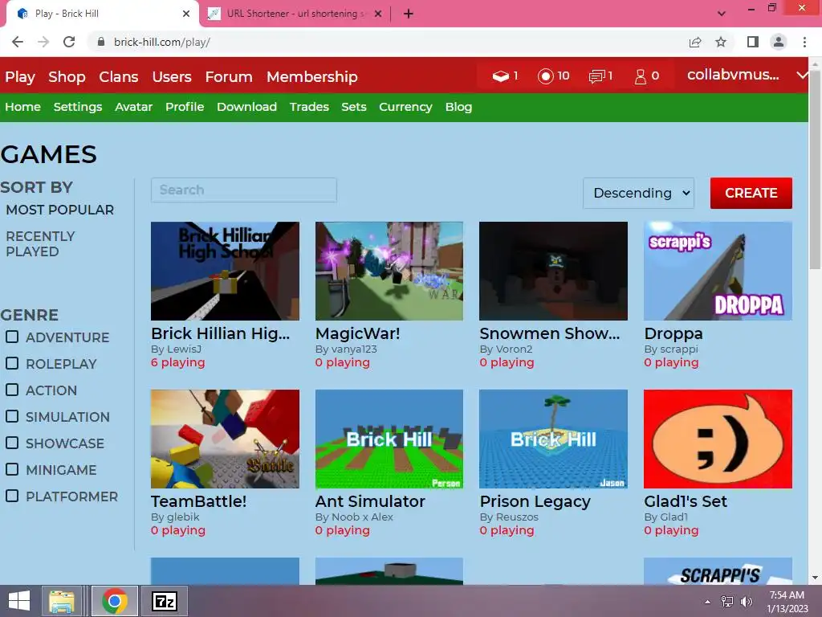Screen dimensions: 822x617
Task: Open the Currency page
Action: [405, 107]
